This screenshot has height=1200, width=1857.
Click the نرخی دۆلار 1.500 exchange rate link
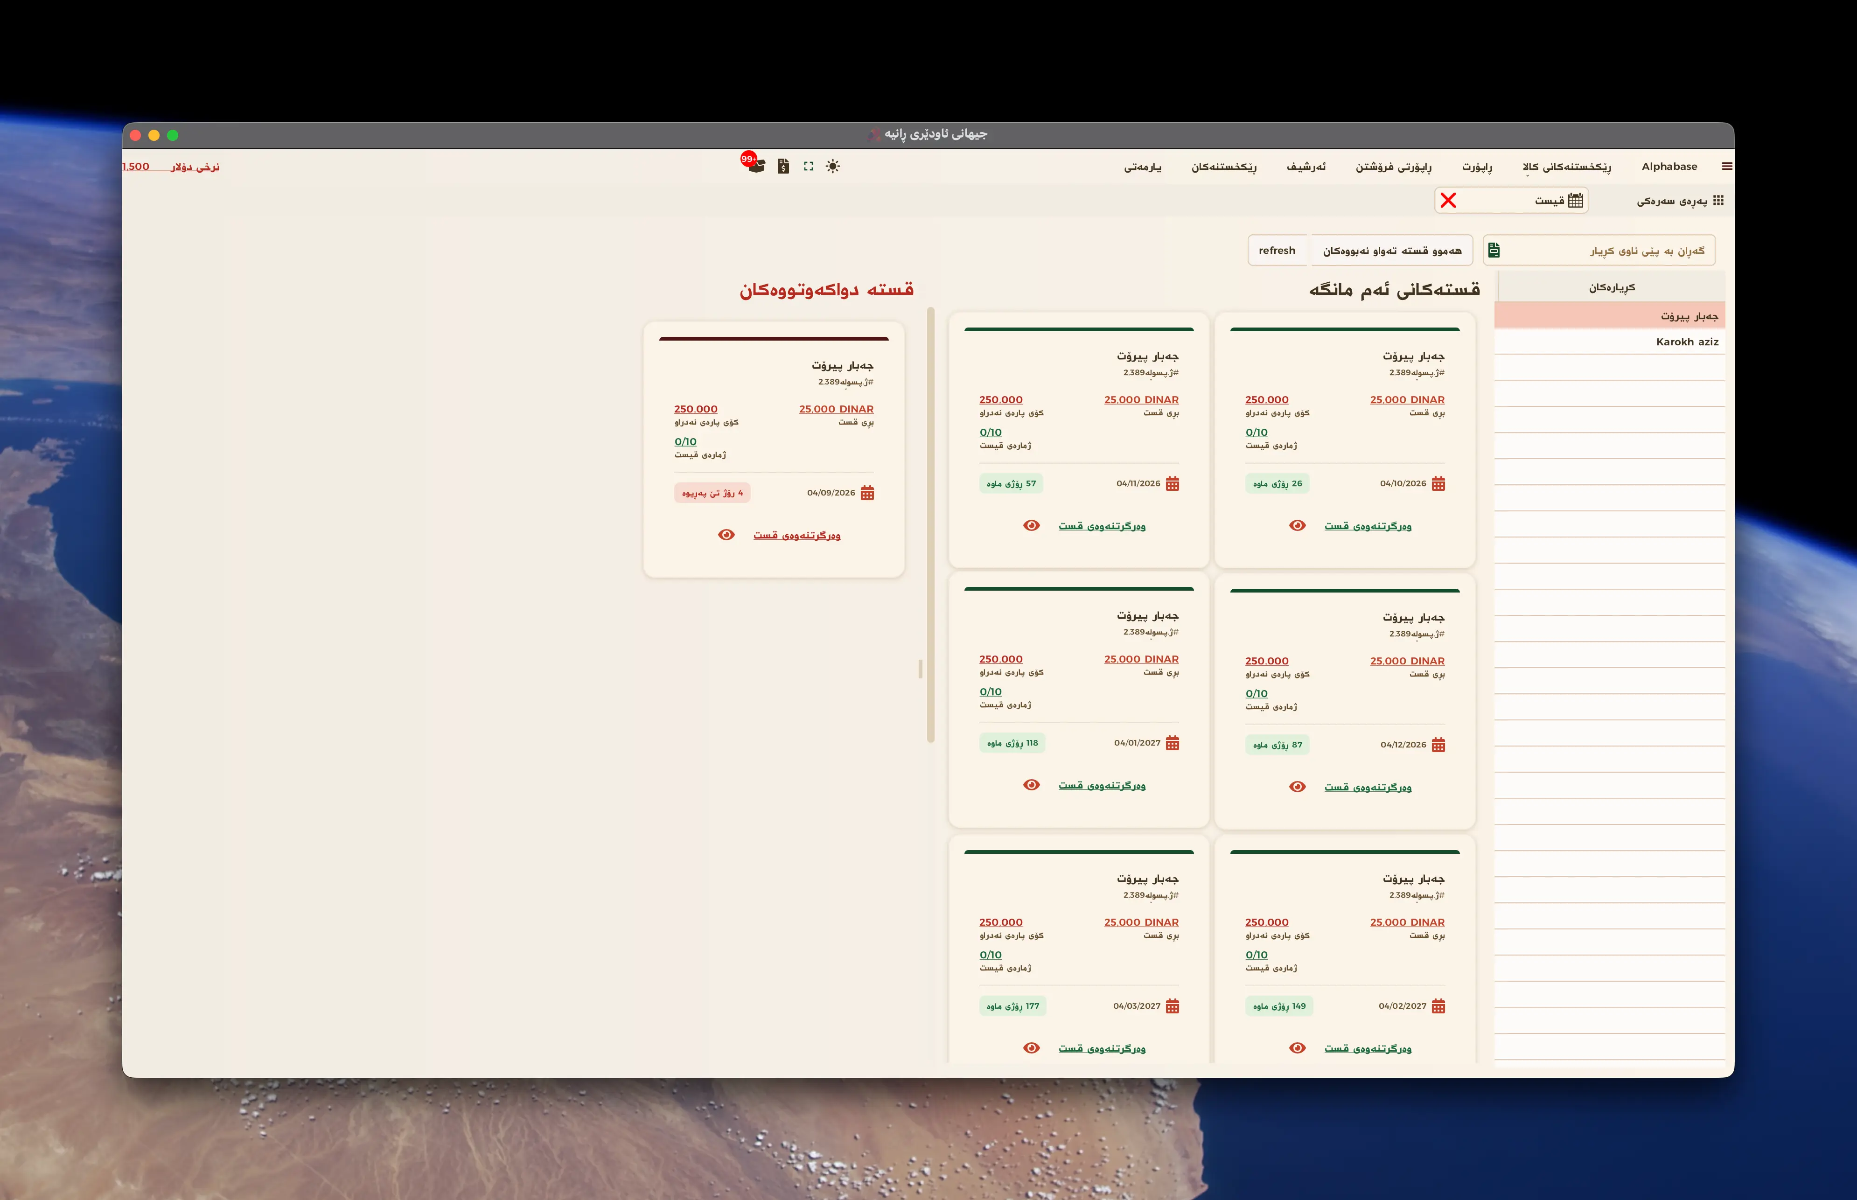[171, 166]
